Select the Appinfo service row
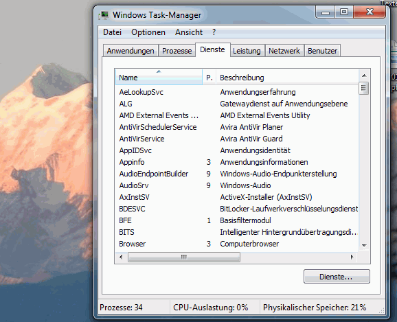Image resolution: width=397 pixels, height=322 pixels. click(237, 162)
